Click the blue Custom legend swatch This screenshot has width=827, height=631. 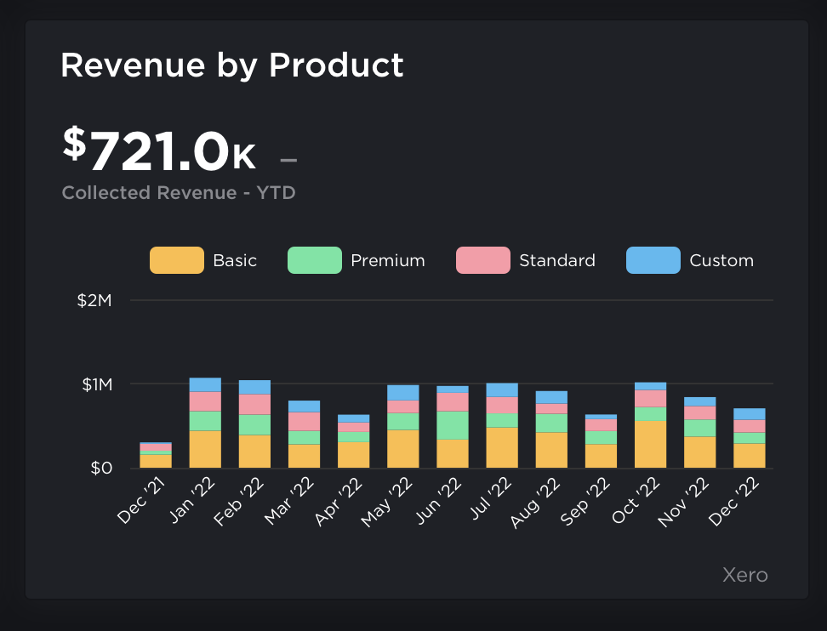point(653,260)
